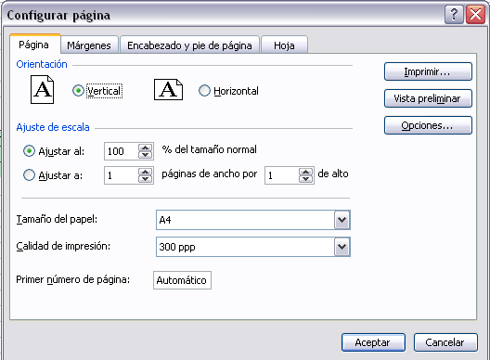Image resolution: width=490 pixels, height=360 pixels.
Task: Click the pages wide input field
Action: pyautogui.click(x=122, y=175)
